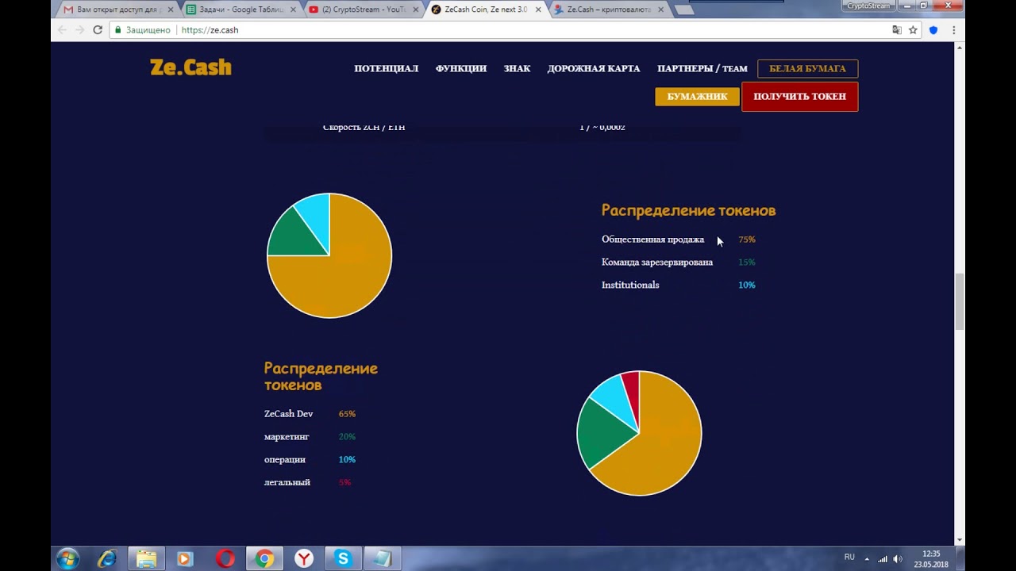This screenshot has width=1016, height=571.
Task: Open the ПОТЕНЦИАЛ menu item
Action: [386, 68]
